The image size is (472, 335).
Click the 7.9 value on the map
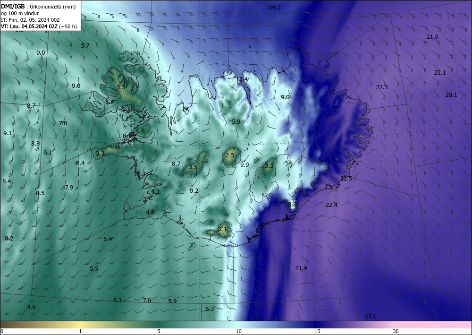[69, 188]
